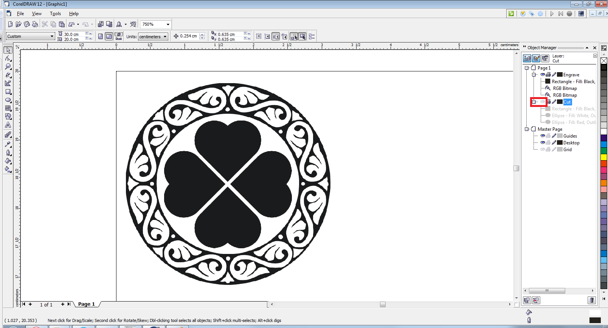Open the zoom level dropdown

(x=168, y=24)
